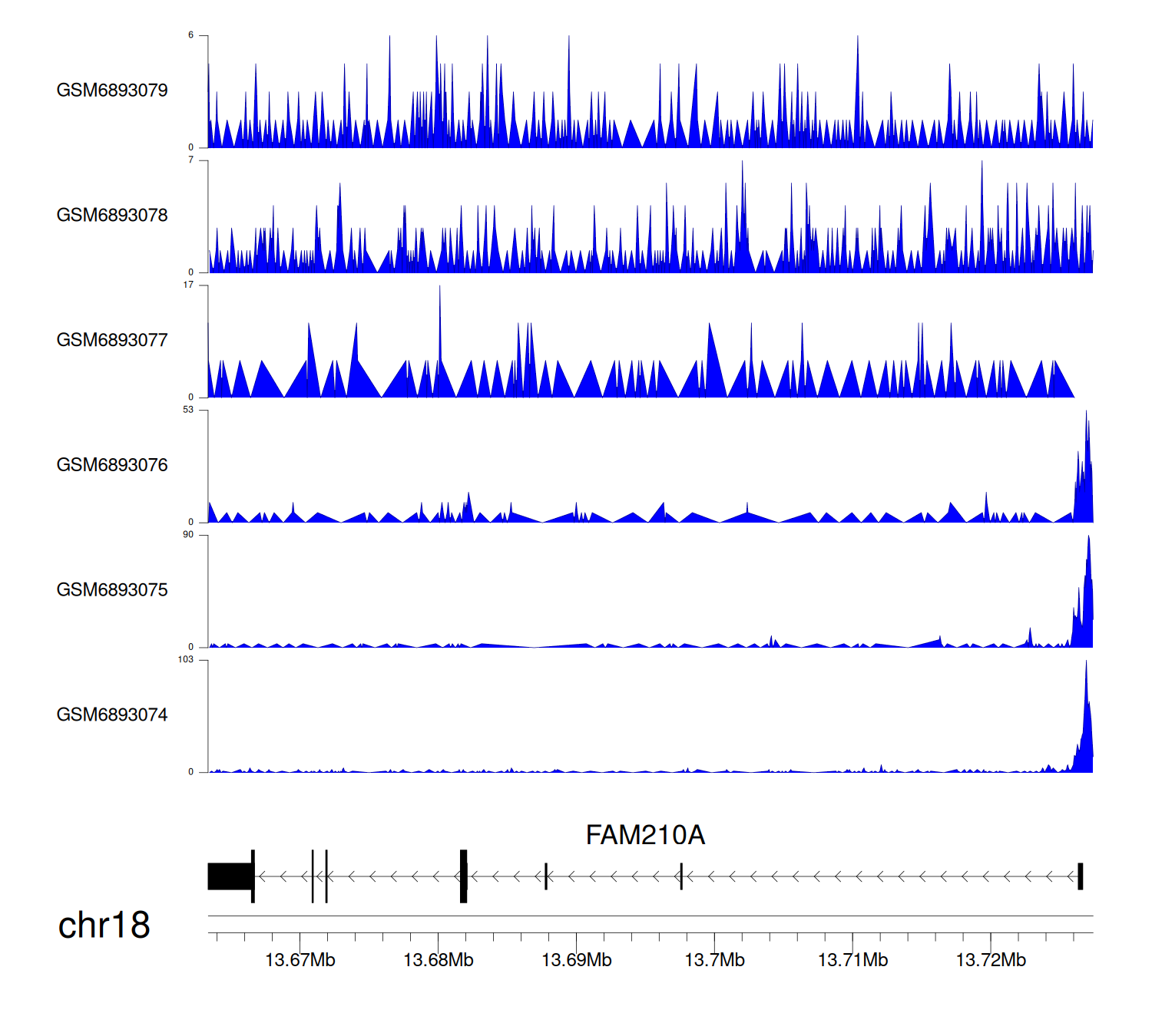Click the GSM6893075 track label
1152x1013 pixels.
(112, 590)
